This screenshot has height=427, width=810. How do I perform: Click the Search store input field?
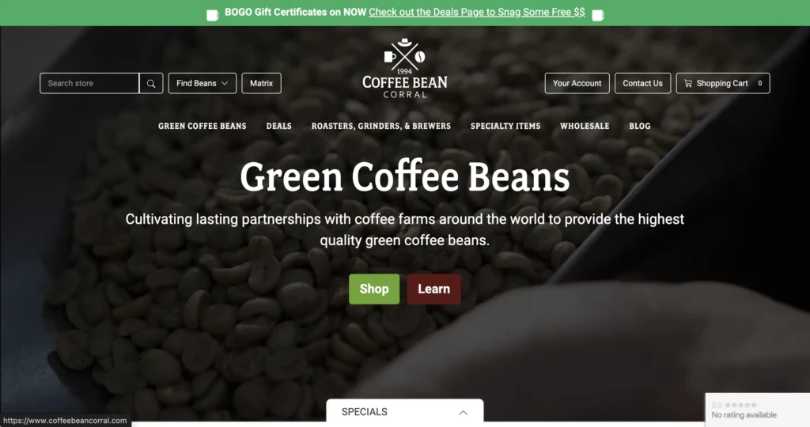pos(89,83)
